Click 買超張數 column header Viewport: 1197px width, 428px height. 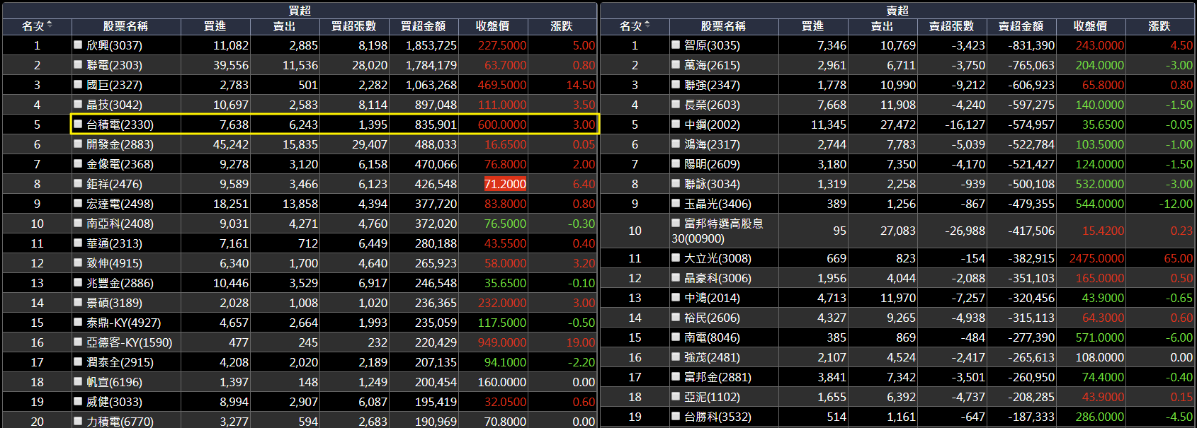point(354,26)
